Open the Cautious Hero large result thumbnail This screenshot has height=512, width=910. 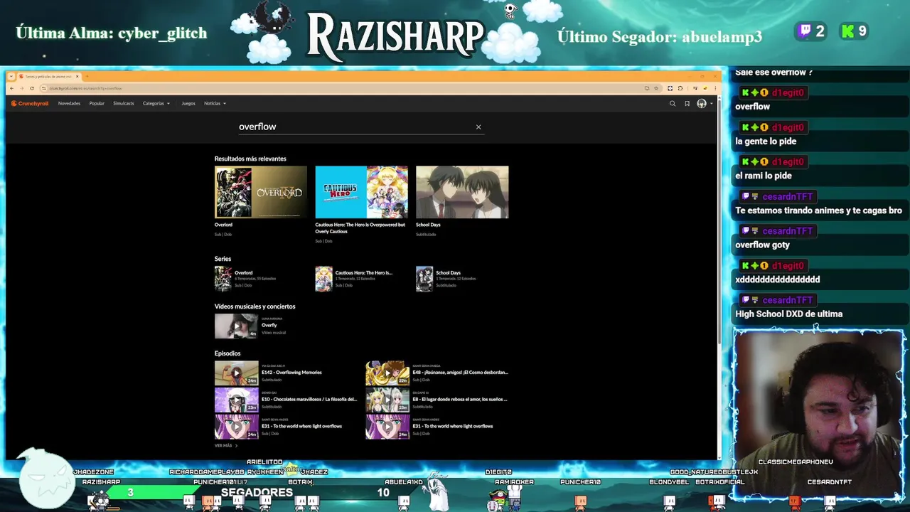361,192
